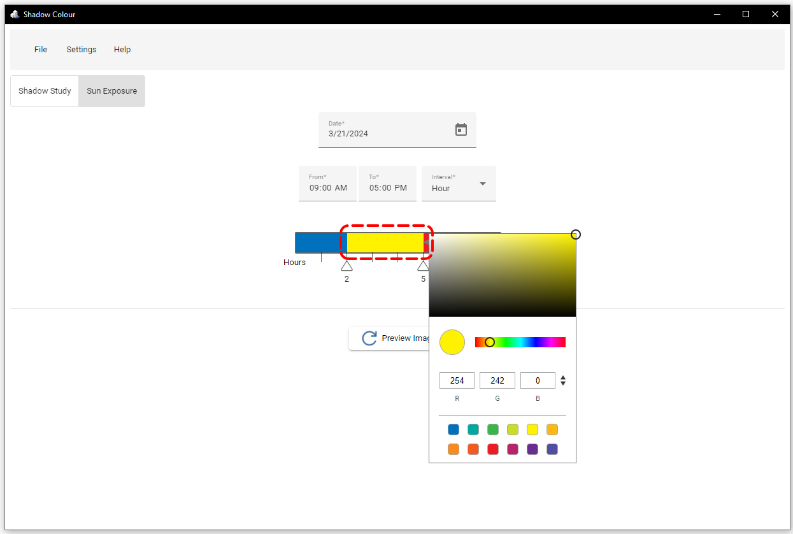
Task: Open the Date field calendar picker
Action: pos(461,129)
